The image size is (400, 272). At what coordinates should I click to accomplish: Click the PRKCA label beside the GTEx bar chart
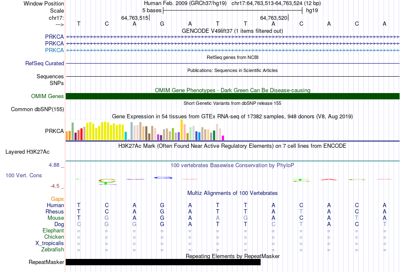pyautogui.click(x=54, y=131)
